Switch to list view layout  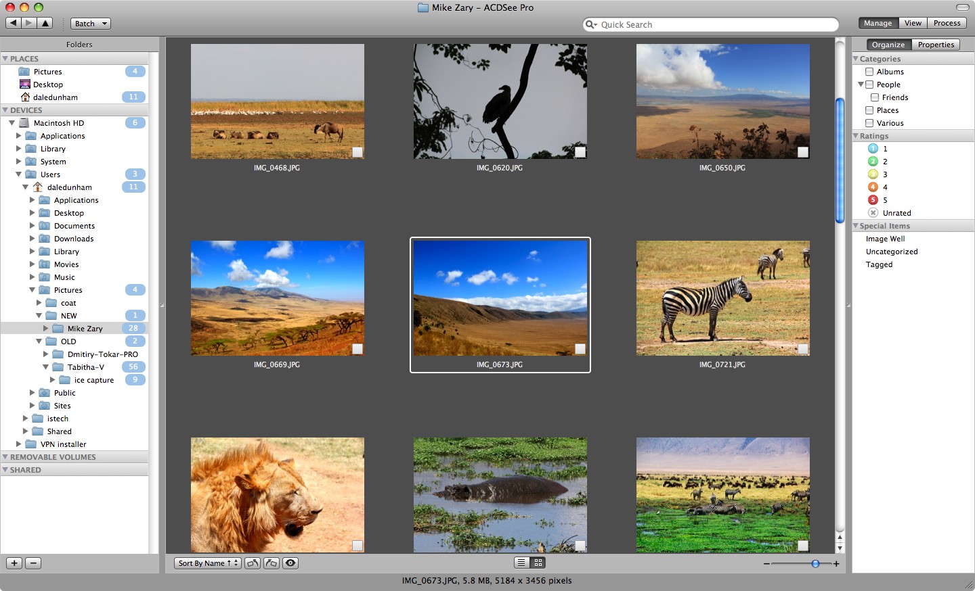[520, 563]
